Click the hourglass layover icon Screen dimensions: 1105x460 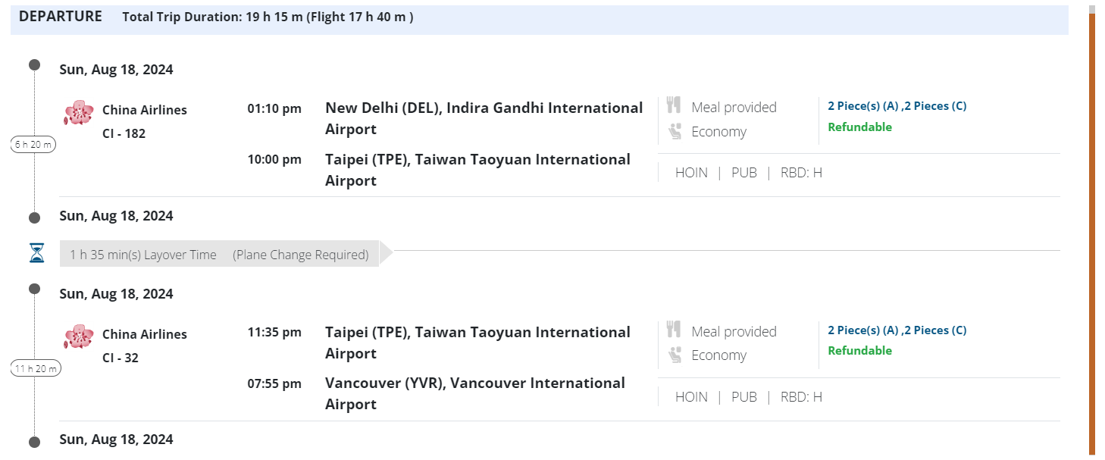(x=37, y=254)
